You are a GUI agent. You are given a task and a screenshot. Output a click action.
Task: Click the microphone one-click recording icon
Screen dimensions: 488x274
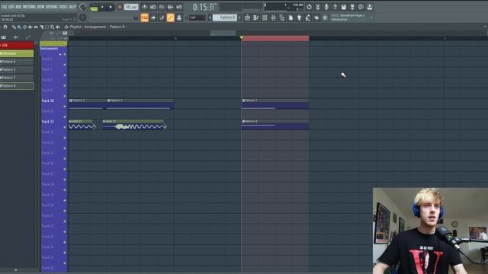[x=326, y=7]
